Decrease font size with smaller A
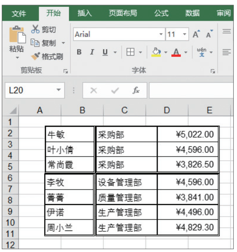 coord(209,34)
